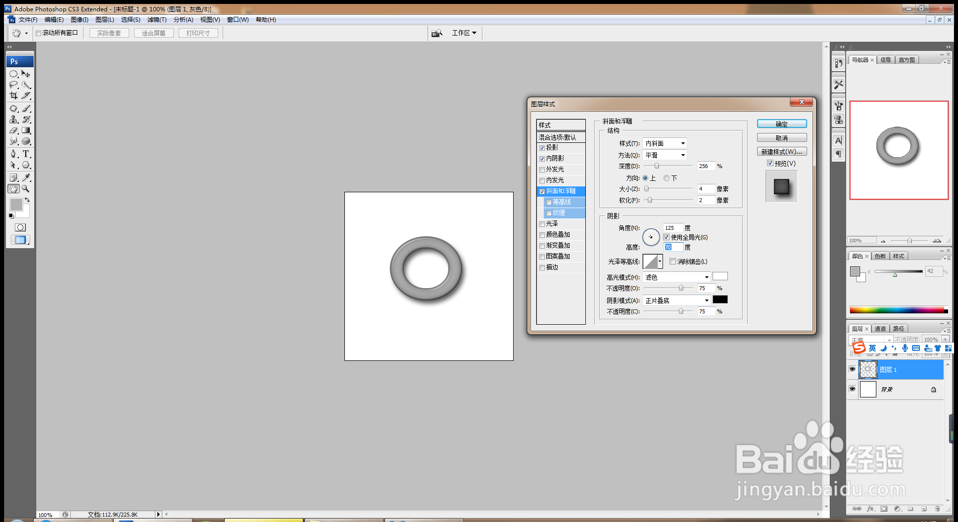Open the 文件(F) menu

pyautogui.click(x=28, y=20)
